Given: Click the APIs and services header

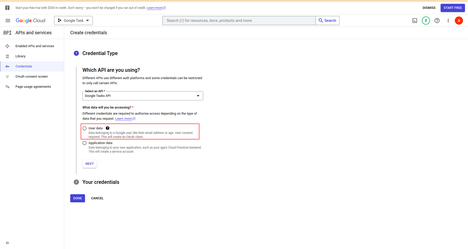Looking at the screenshot, I should click(33, 33).
